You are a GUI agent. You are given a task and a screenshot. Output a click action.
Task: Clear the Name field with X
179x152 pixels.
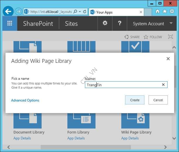coord(163,85)
